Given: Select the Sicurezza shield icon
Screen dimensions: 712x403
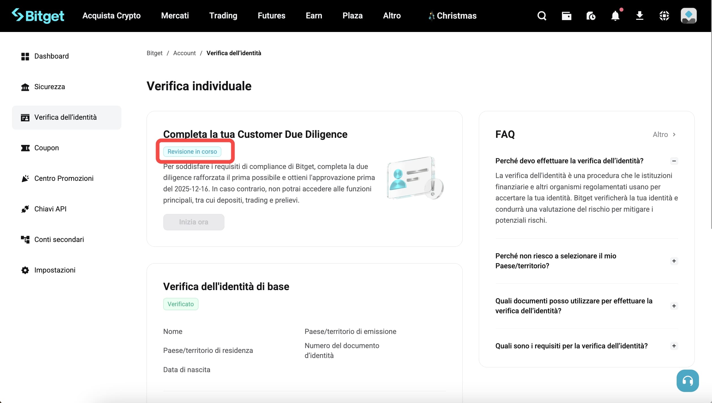Looking at the screenshot, I should point(25,87).
